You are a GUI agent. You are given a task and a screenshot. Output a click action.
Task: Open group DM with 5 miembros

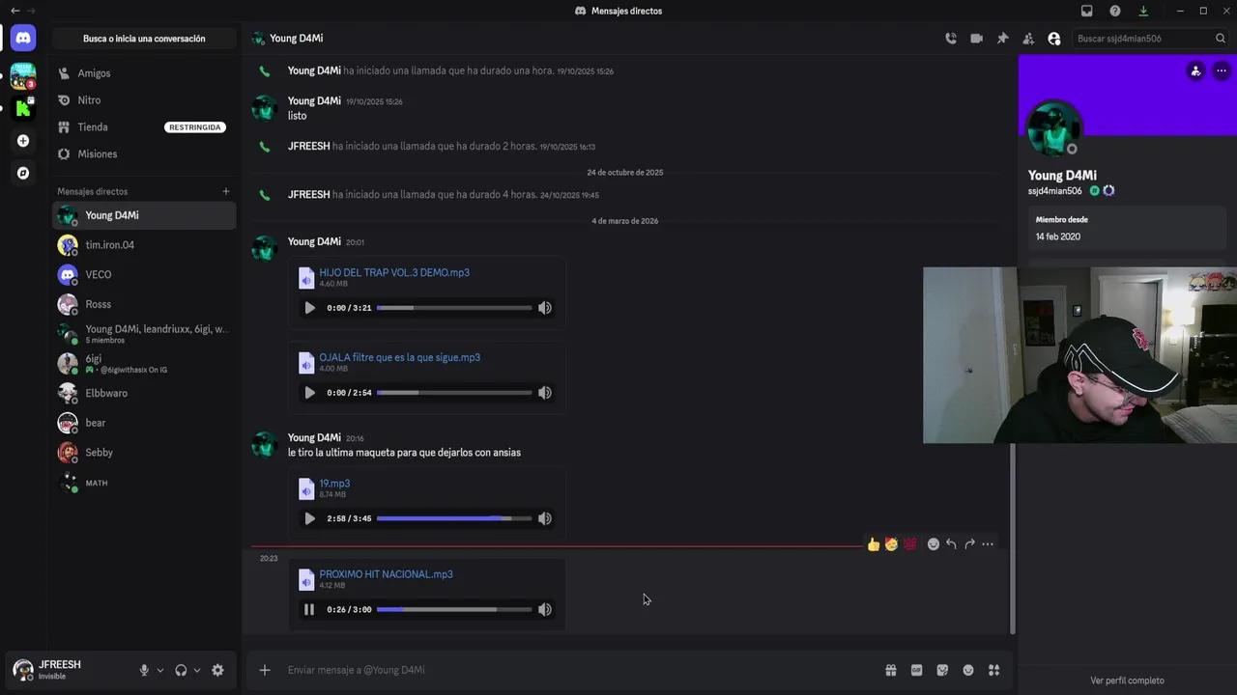144,334
